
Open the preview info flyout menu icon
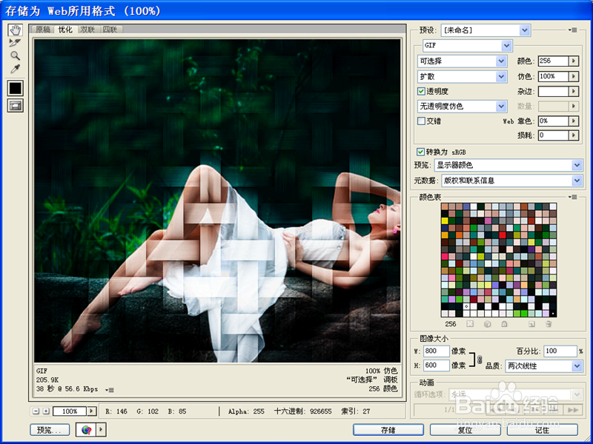click(x=110, y=390)
